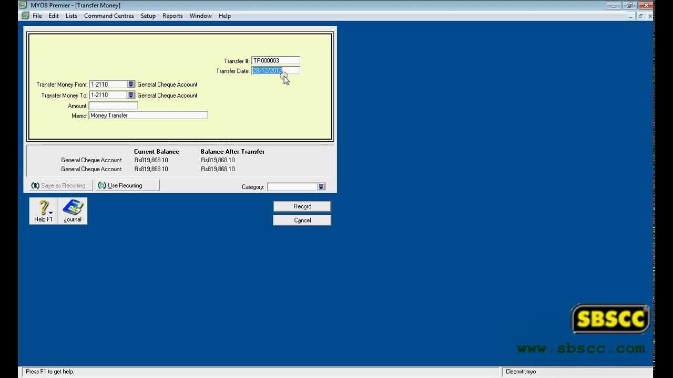The height and width of the screenshot is (378, 673).
Task: Click the Transfer # field
Action: click(276, 60)
